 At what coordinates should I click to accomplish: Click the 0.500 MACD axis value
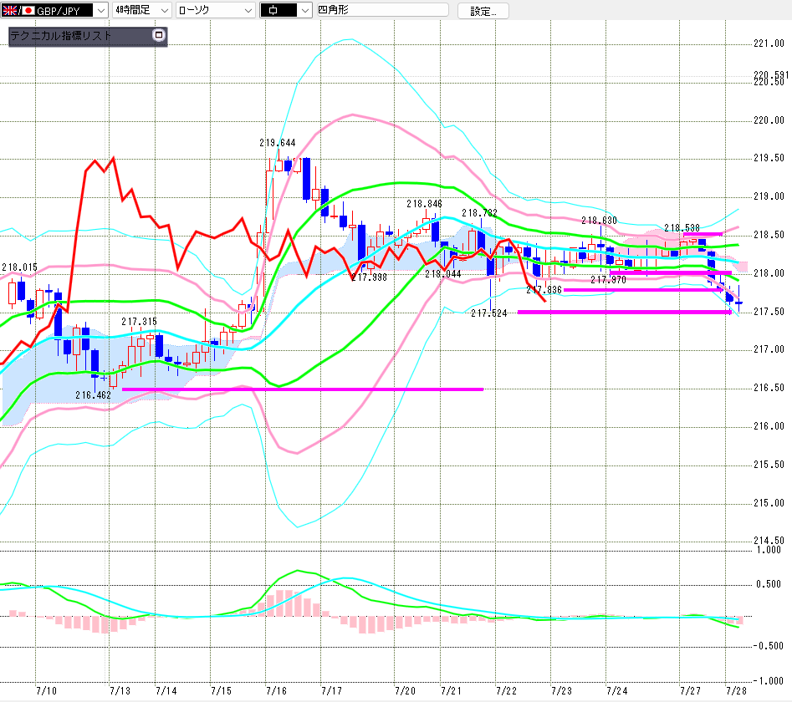769,584
